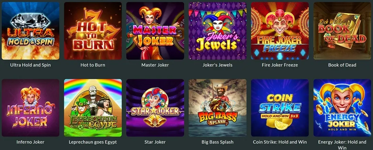373x150 pixels.
Task: Open the Joker's Jewels game tile
Action: coord(217,31)
